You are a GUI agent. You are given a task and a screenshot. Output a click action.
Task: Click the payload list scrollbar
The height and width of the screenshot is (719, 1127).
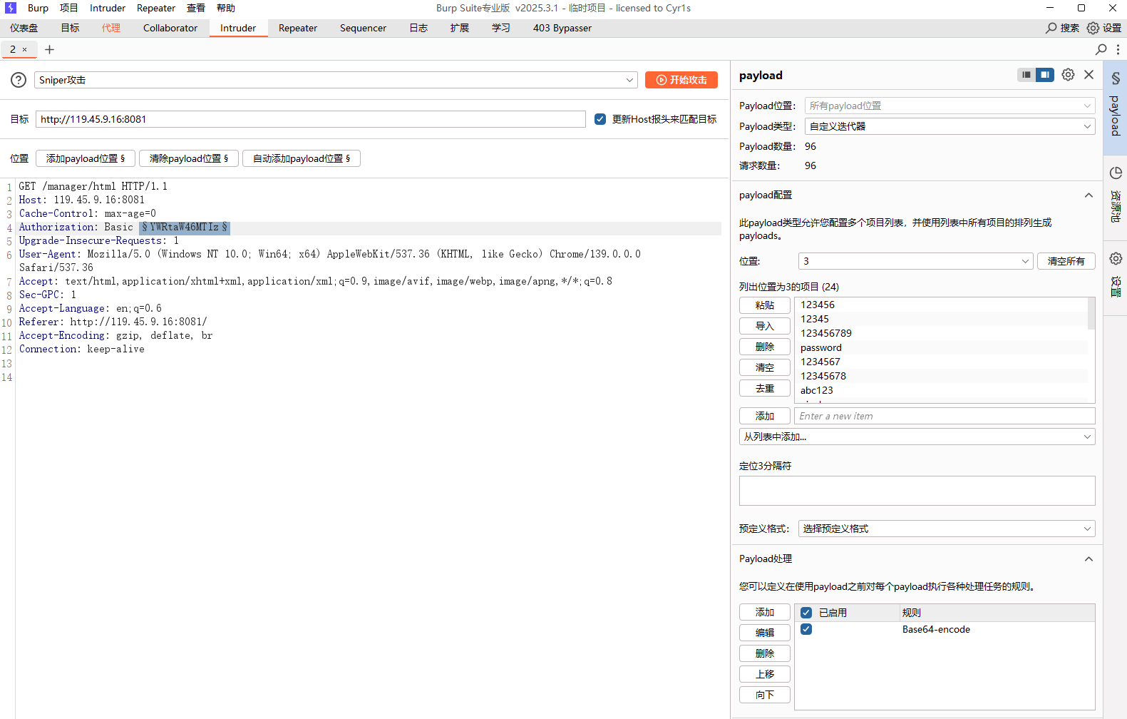pyautogui.click(x=1091, y=314)
